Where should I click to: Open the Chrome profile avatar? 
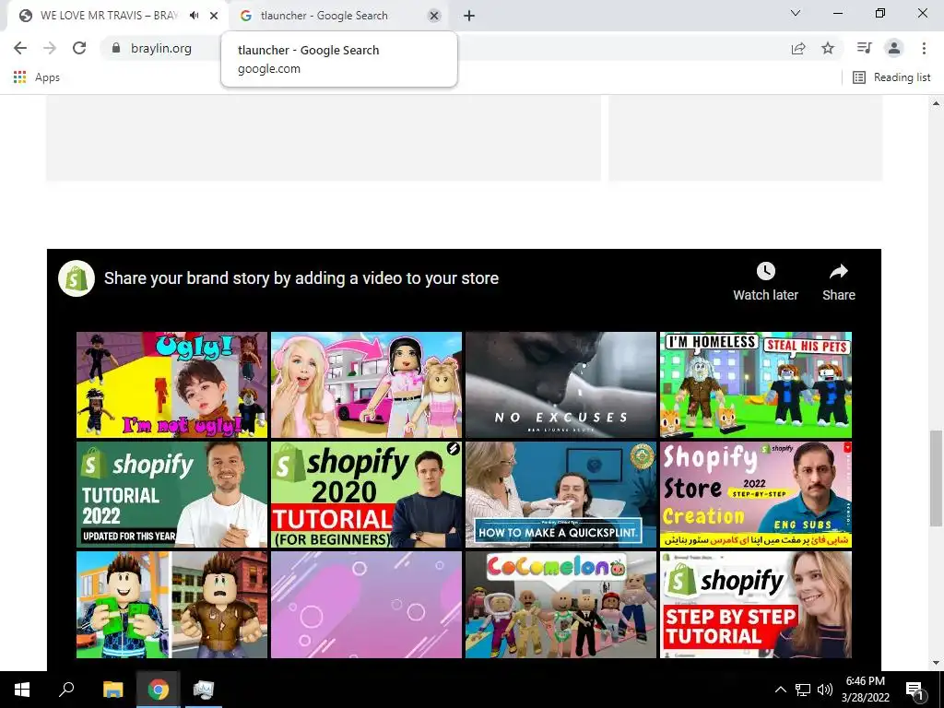(x=894, y=48)
